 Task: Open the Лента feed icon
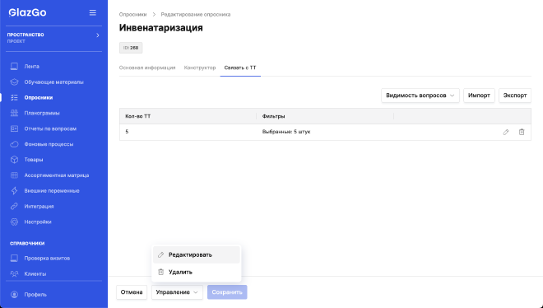(x=14, y=66)
